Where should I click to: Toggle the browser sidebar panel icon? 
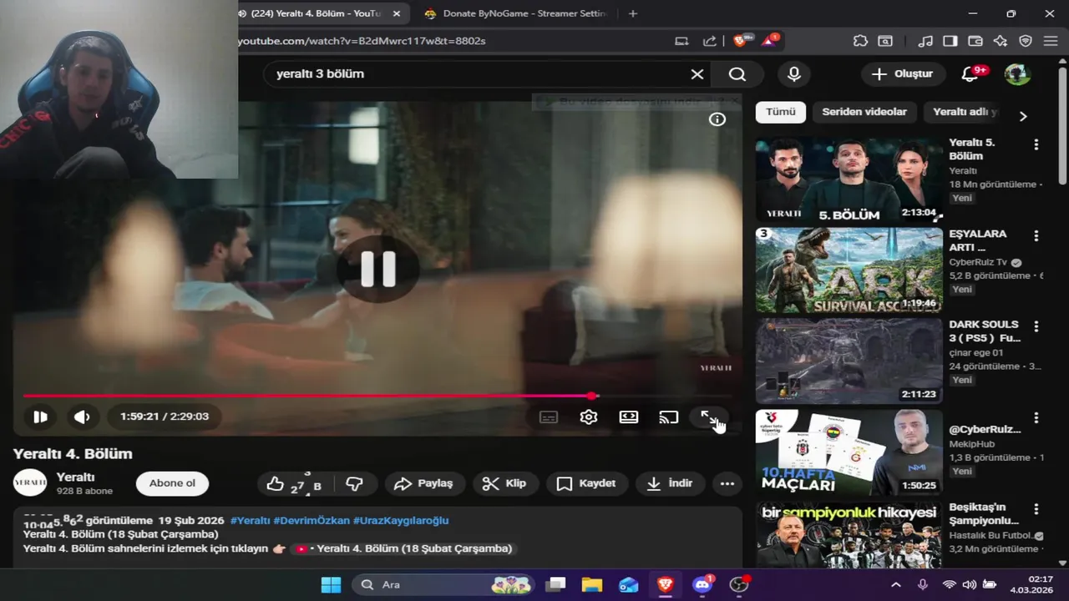[950, 41]
